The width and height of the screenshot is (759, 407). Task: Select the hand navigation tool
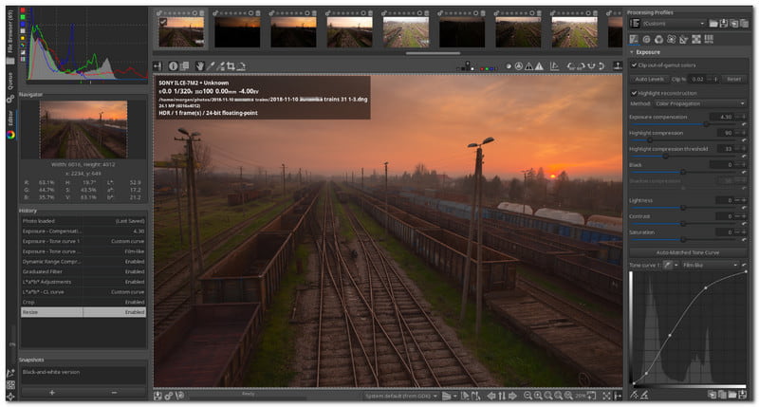point(199,66)
